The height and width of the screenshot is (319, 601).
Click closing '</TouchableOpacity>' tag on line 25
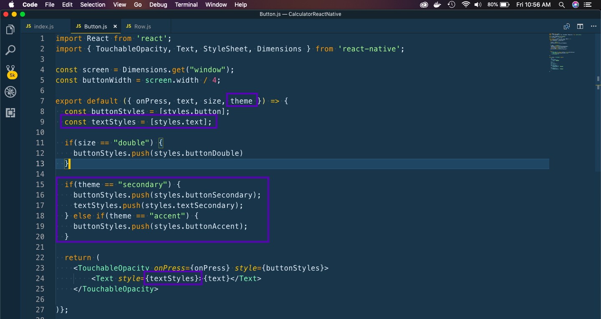click(x=116, y=289)
